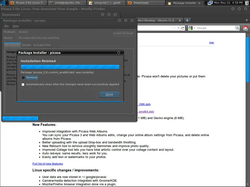This screenshot has width=250, height=187.
Task: Click the Package Installer bottom progress bar
Action: (x=20, y=118)
